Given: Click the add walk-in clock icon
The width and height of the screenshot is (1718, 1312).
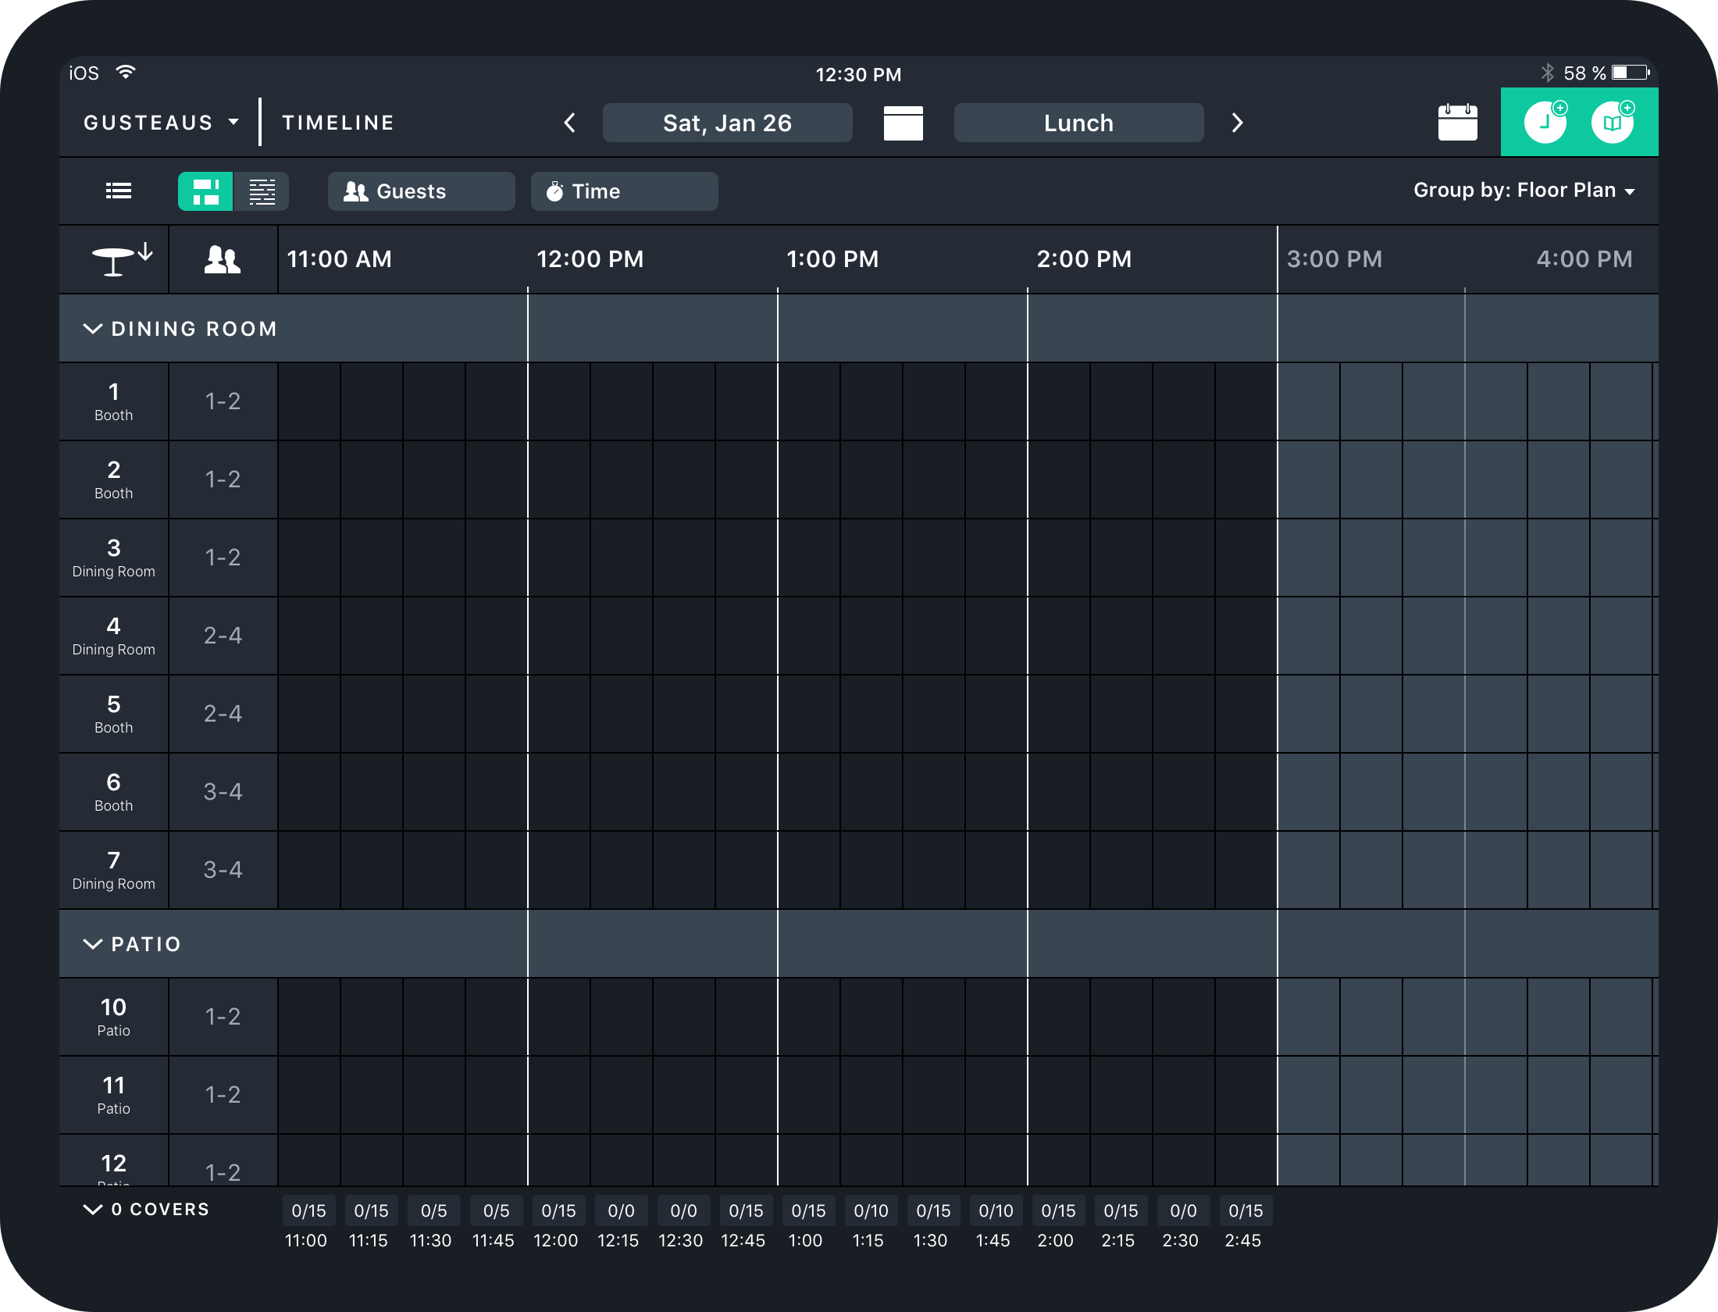Looking at the screenshot, I should (x=1545, y=123).
